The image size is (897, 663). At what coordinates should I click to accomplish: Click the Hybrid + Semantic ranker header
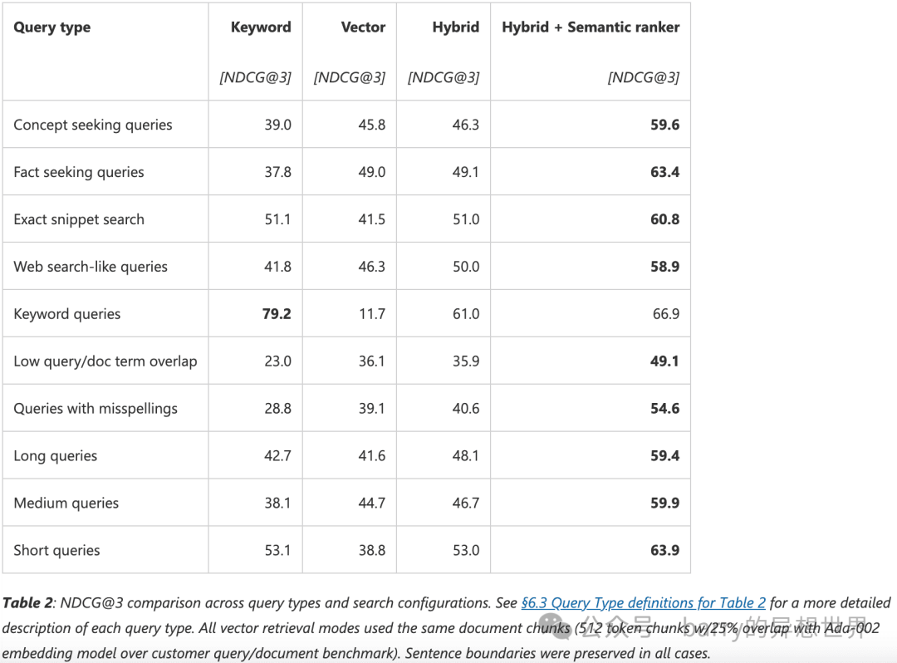click(x=591, y=27)
